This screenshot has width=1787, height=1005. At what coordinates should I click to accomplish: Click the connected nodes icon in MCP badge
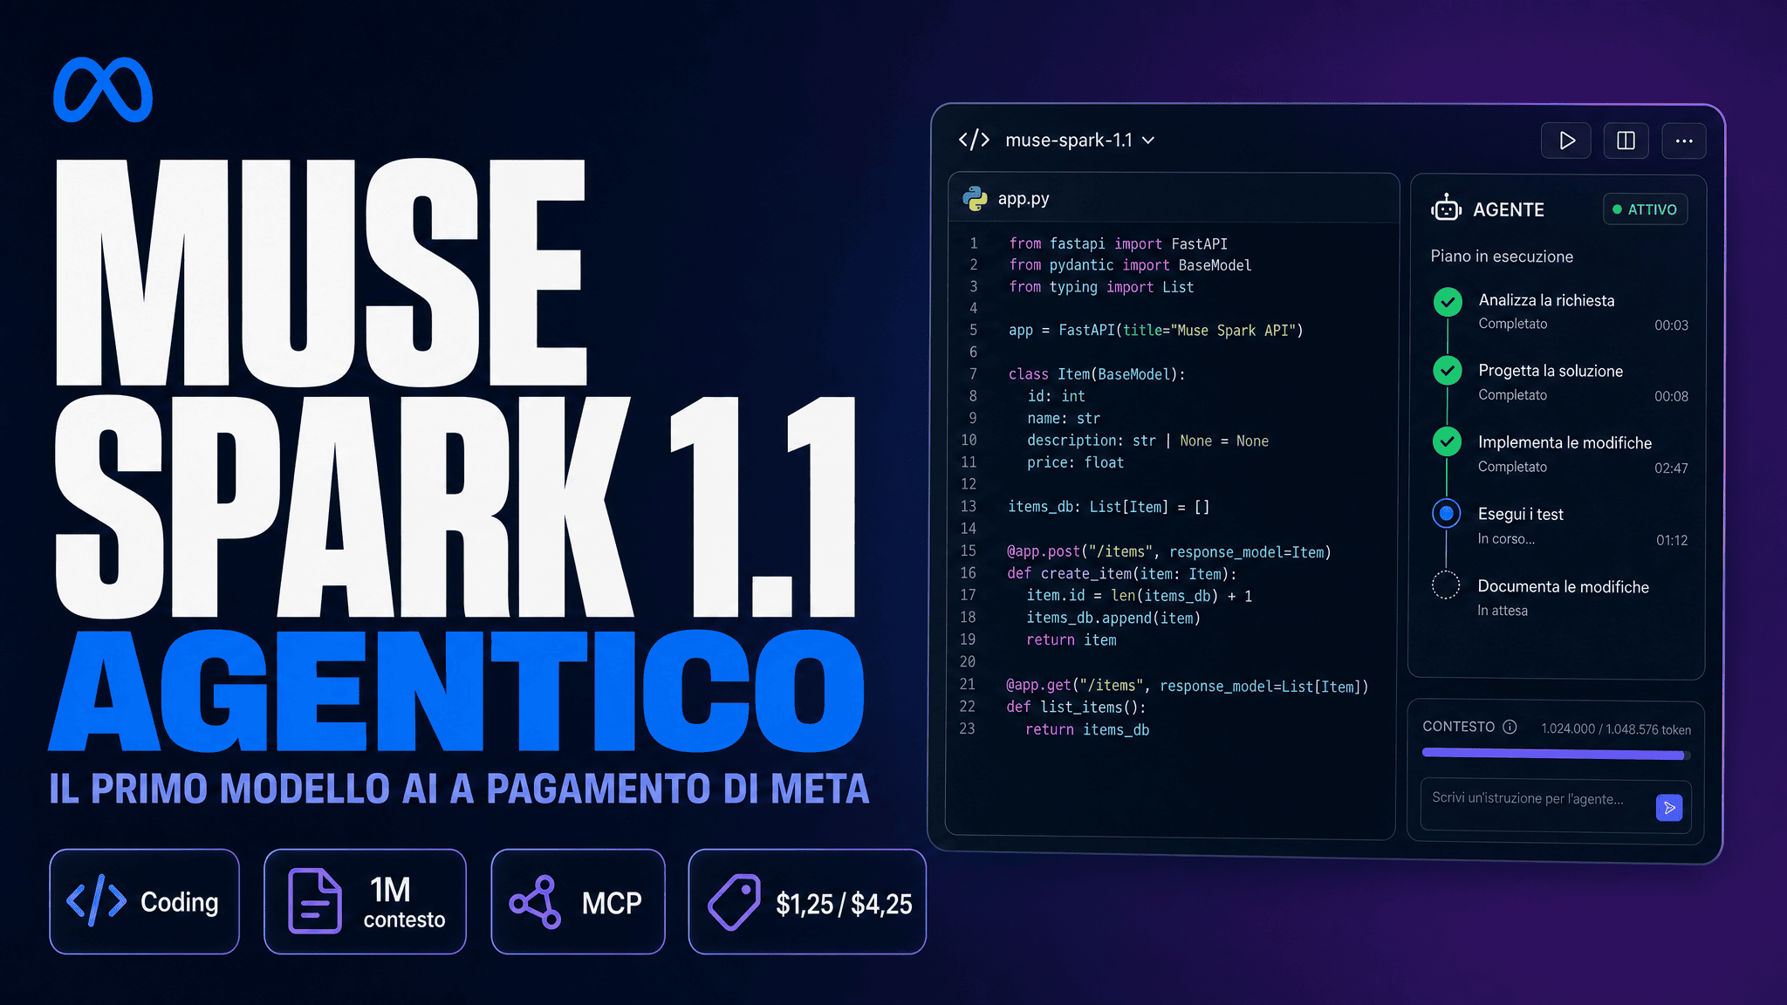coord(536,902)
